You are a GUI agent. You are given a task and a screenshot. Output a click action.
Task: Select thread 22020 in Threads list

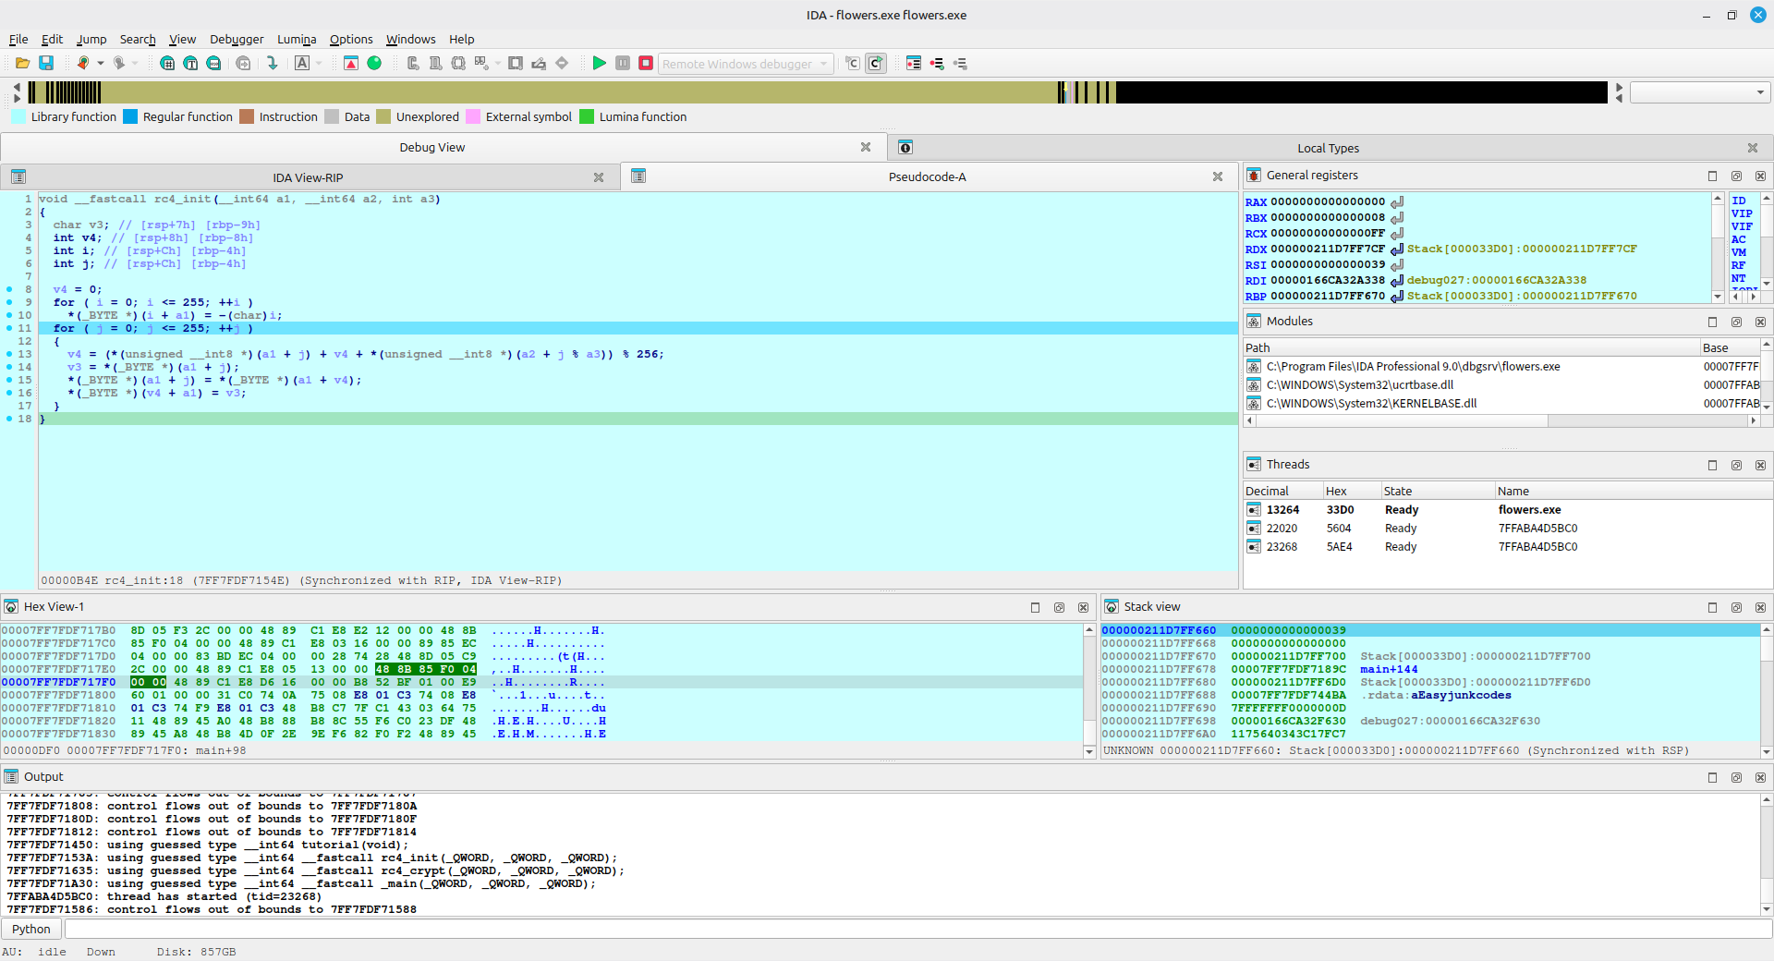1282,529
